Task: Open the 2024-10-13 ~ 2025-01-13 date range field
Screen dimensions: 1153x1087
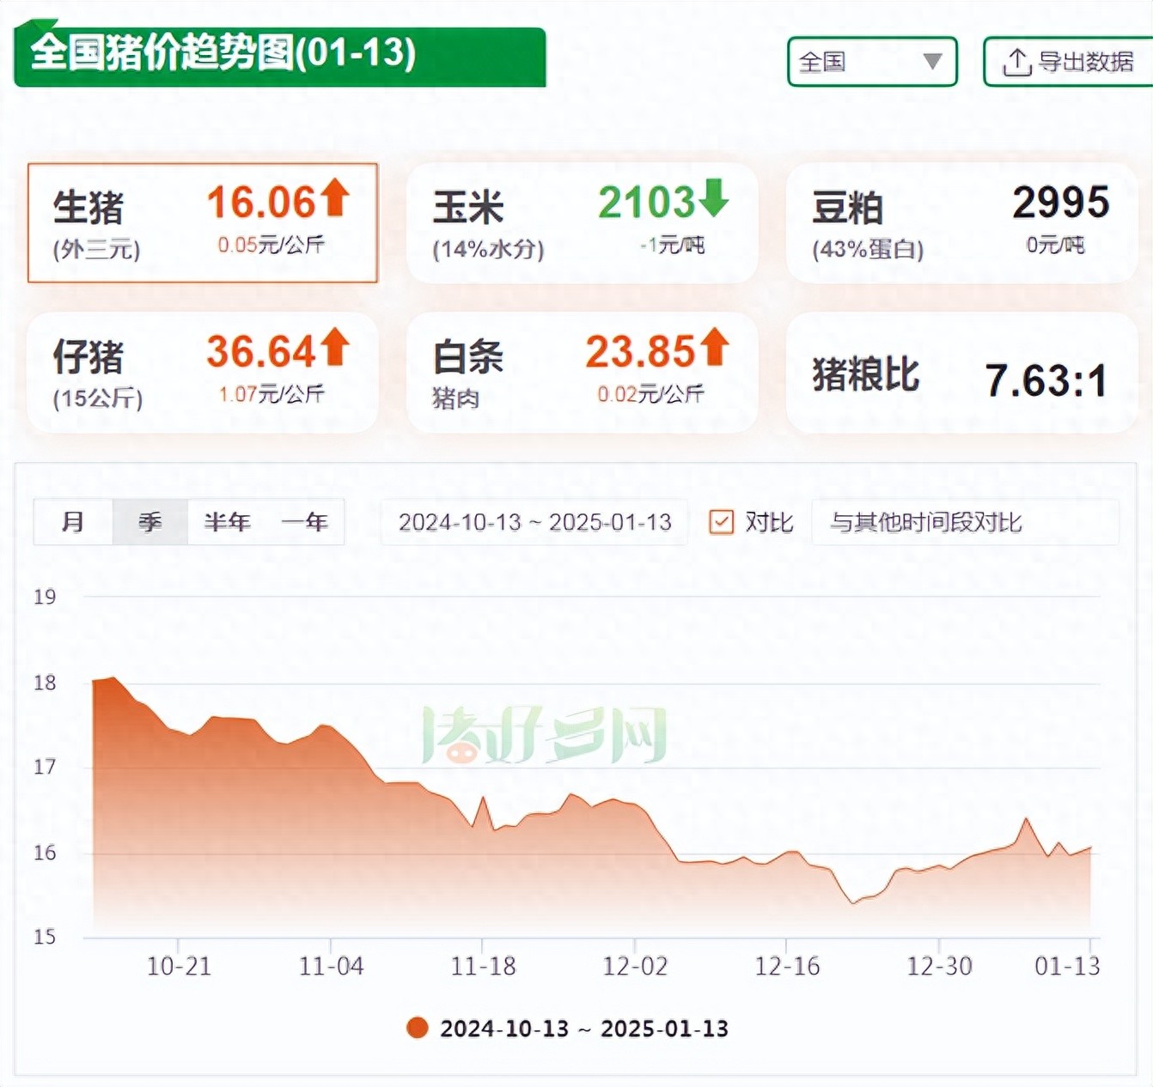Action: point(534,522)
